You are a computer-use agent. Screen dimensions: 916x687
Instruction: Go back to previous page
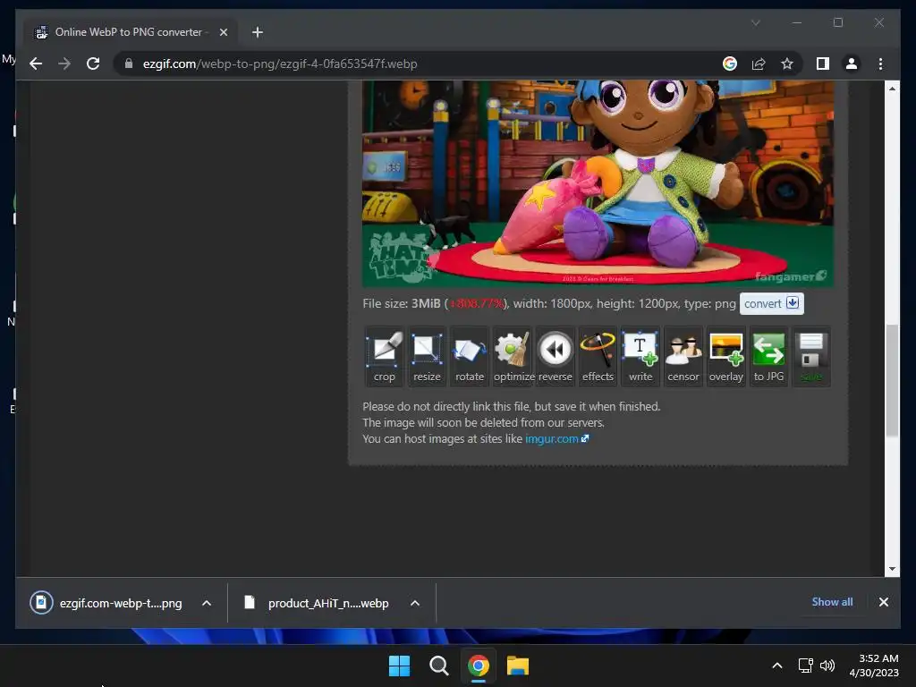(36, 64)
